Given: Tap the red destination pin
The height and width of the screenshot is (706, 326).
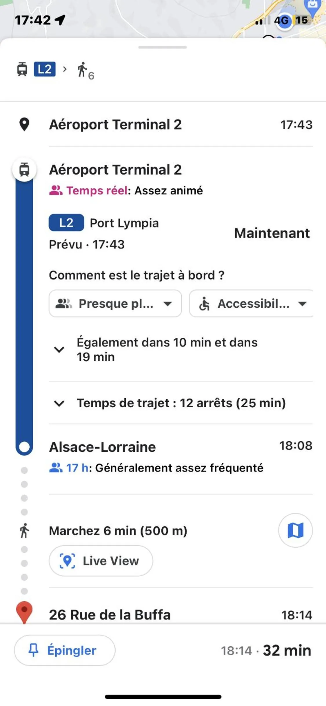Looking at the screenshot, I should [x=24, y=611].
